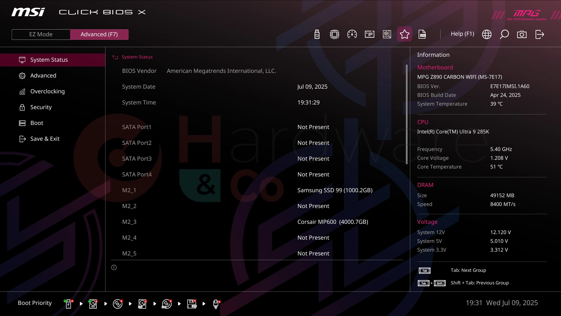Open the Overclocking menu
The height and width of the screenshot is (316, 561).
53,91
